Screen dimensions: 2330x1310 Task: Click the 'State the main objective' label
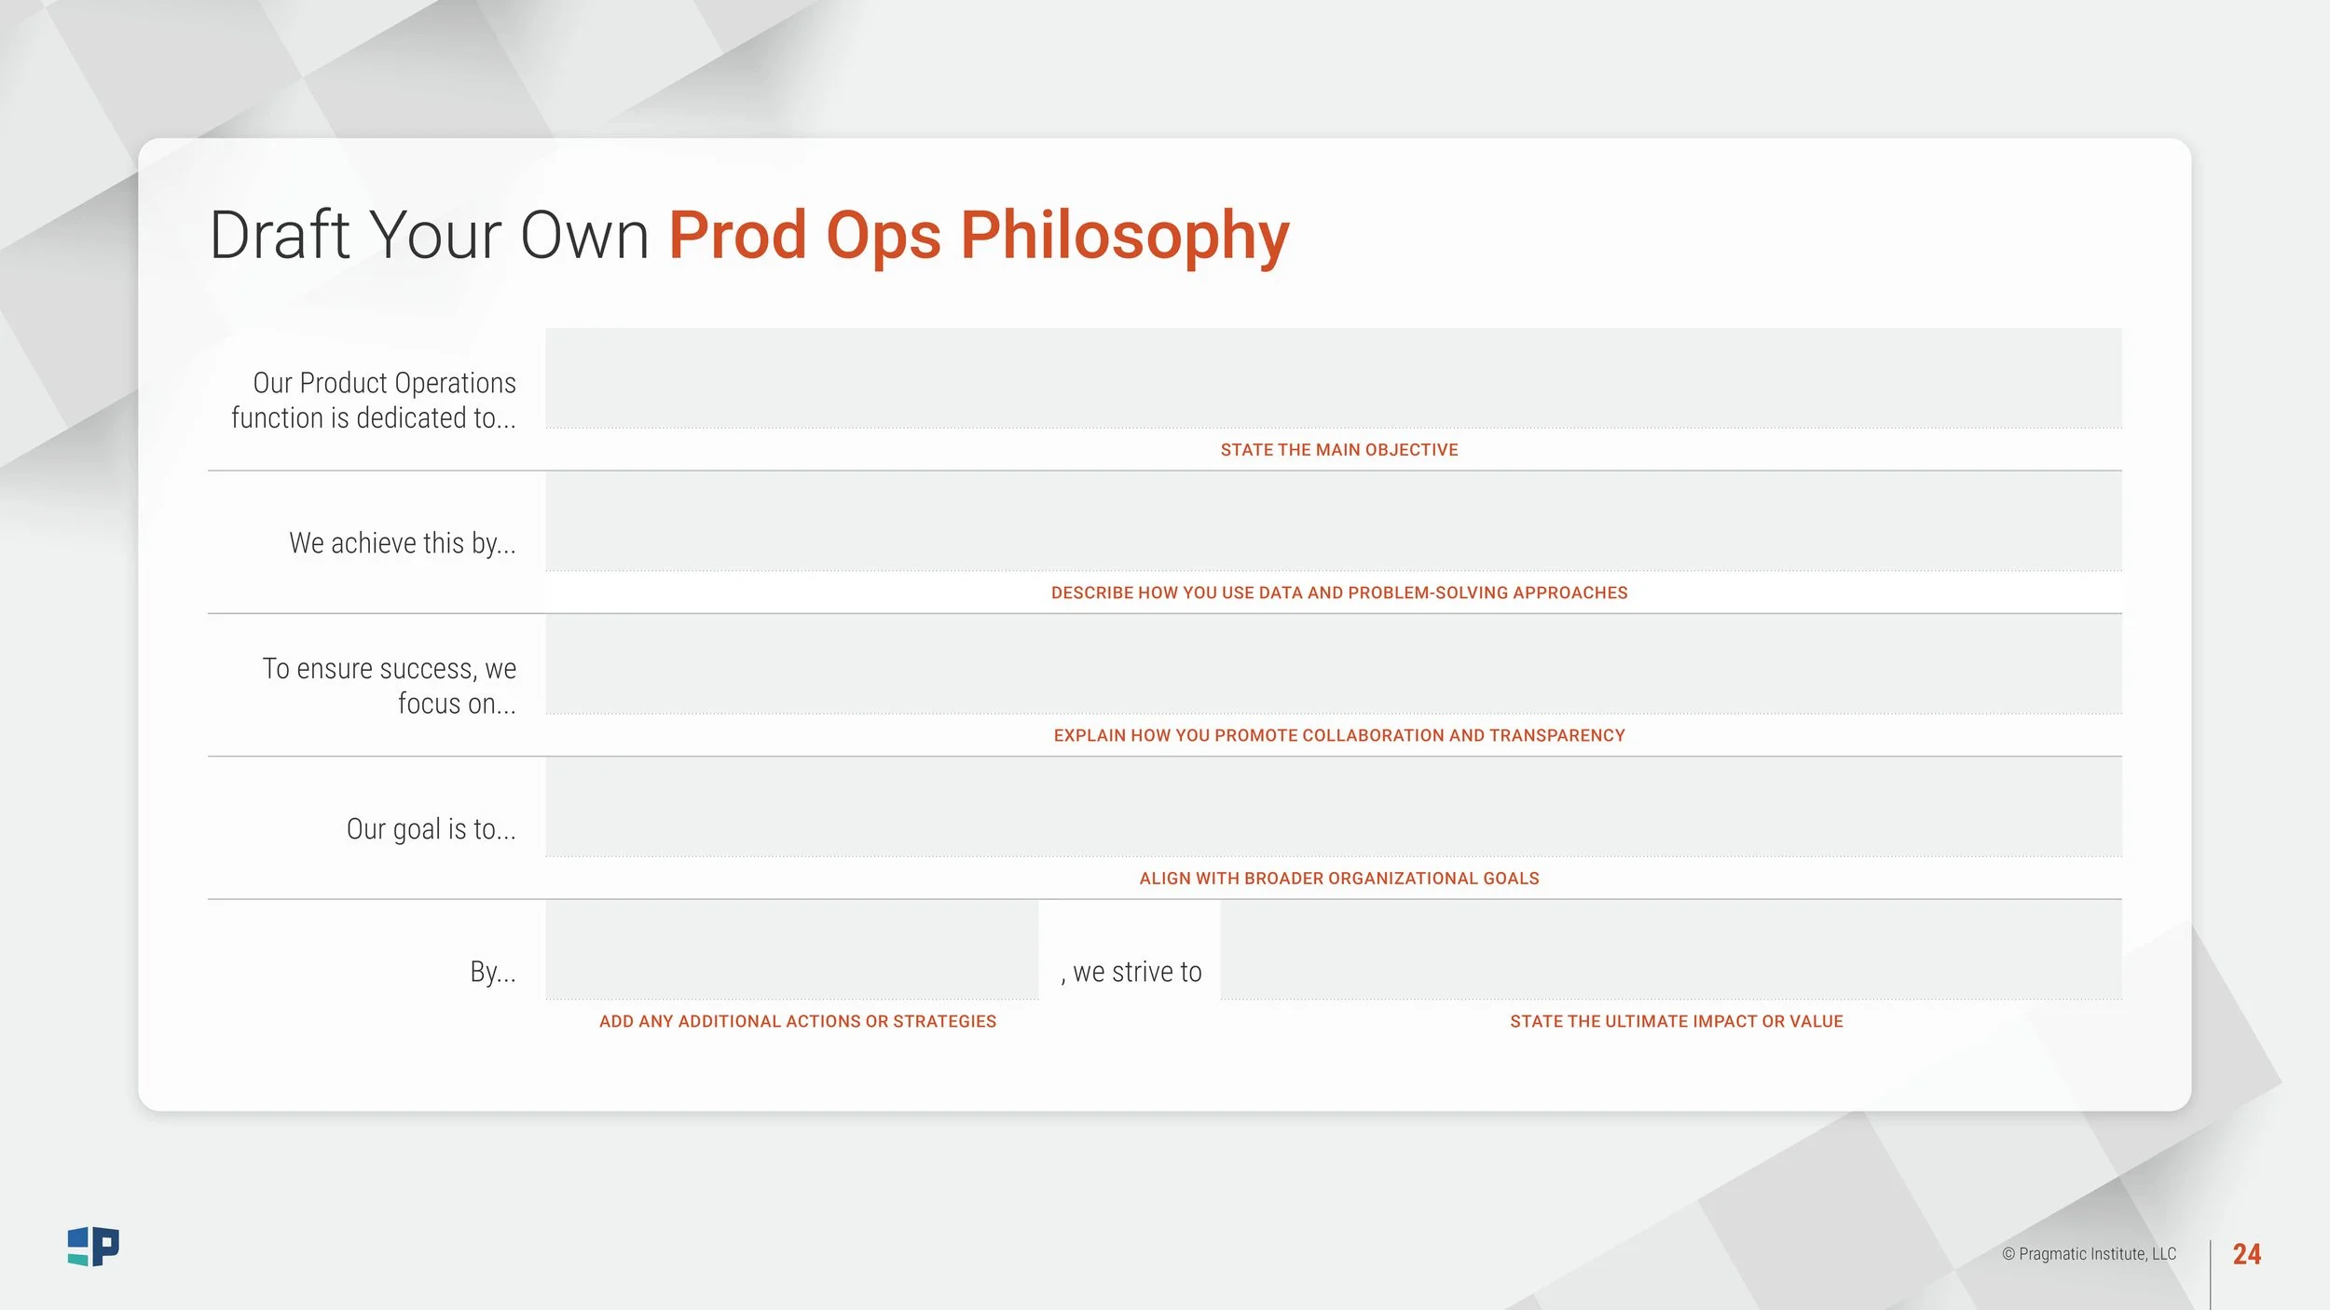pos(1339,450)
